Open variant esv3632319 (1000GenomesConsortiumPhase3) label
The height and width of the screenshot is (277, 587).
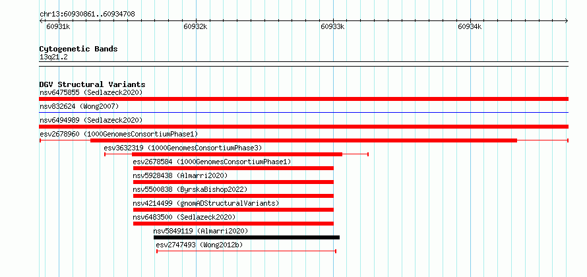click(183, 148)
